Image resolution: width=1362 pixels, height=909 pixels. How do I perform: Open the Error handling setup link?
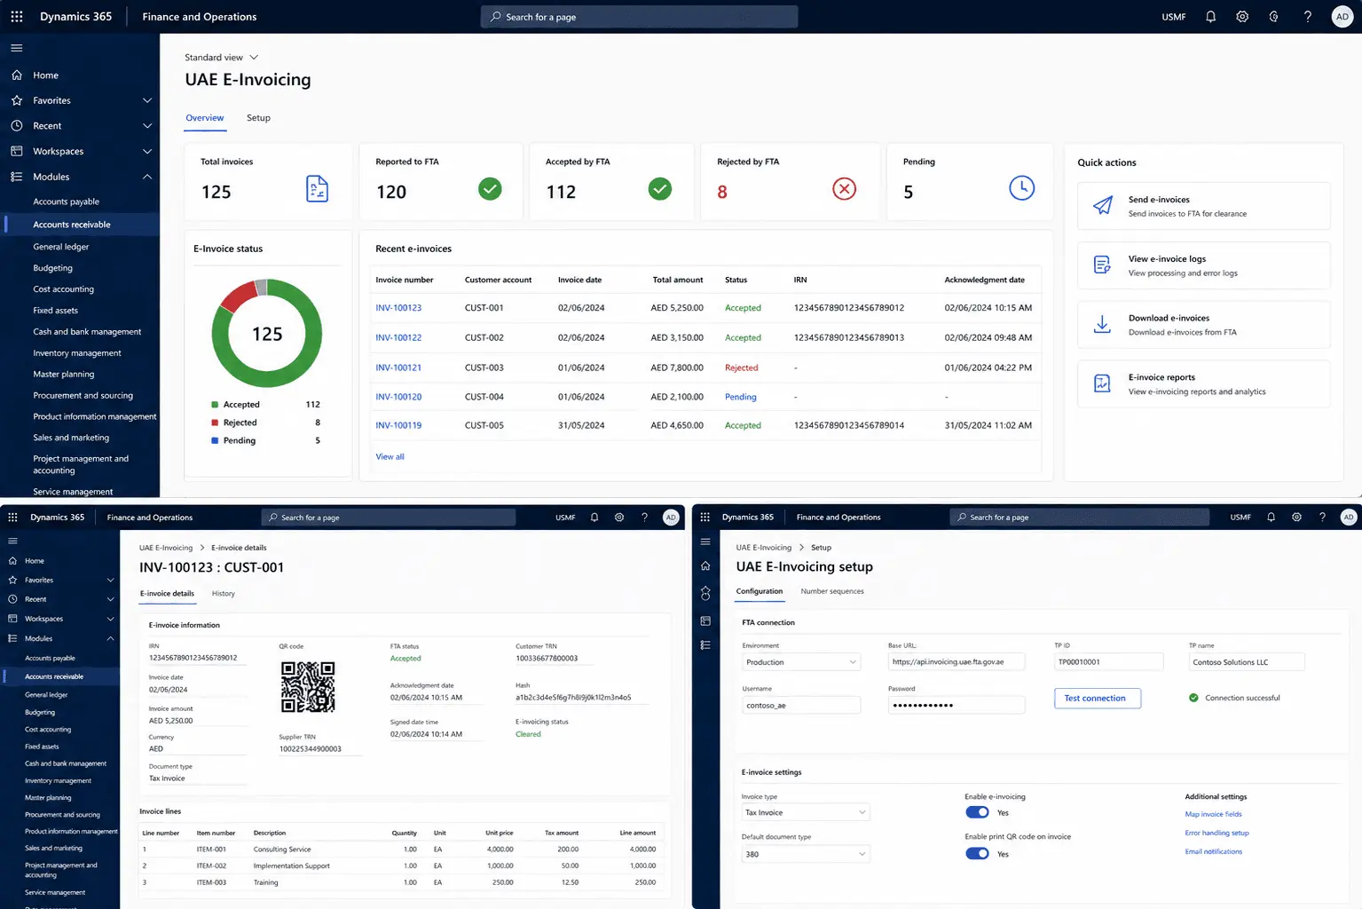pos(1217,833)
